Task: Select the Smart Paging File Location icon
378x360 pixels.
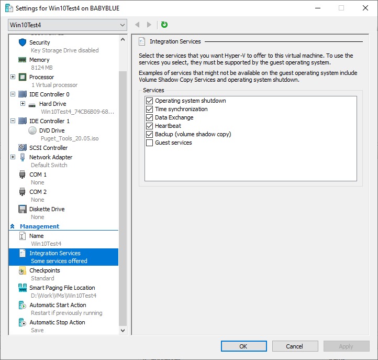Action: (x=23, y=288)
